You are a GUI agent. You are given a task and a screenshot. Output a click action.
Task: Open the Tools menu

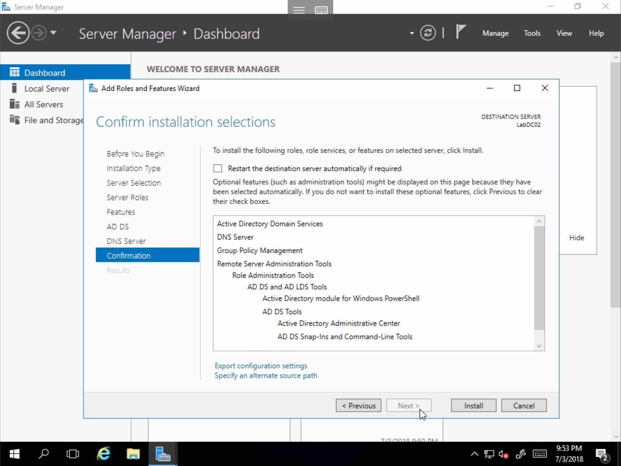tap(532, 33)
